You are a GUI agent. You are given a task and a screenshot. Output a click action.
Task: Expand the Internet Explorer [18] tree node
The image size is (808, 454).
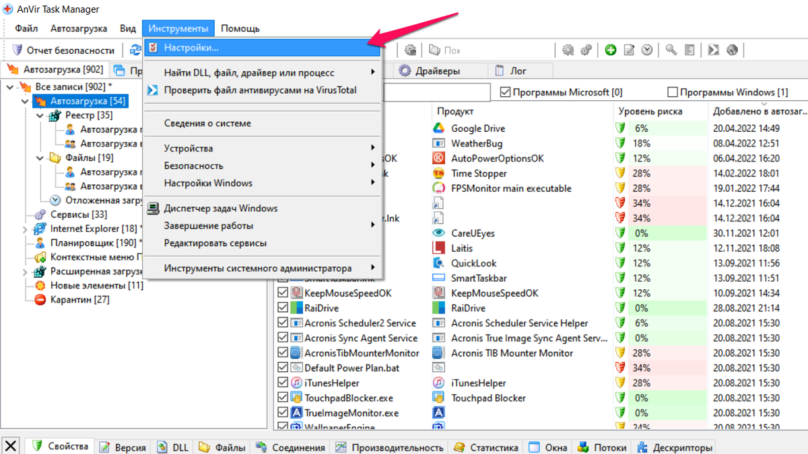pyautogui.click(x=26, y=229)
